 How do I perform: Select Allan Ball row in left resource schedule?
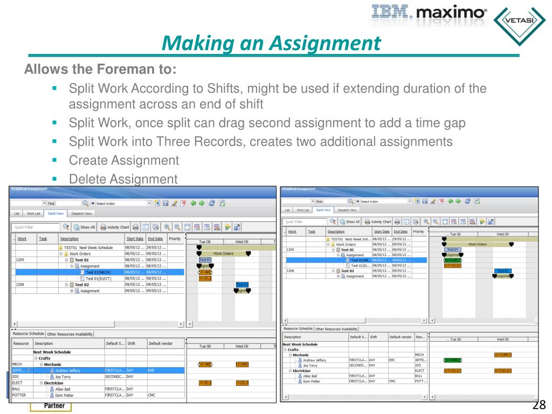tap(98, 389)
